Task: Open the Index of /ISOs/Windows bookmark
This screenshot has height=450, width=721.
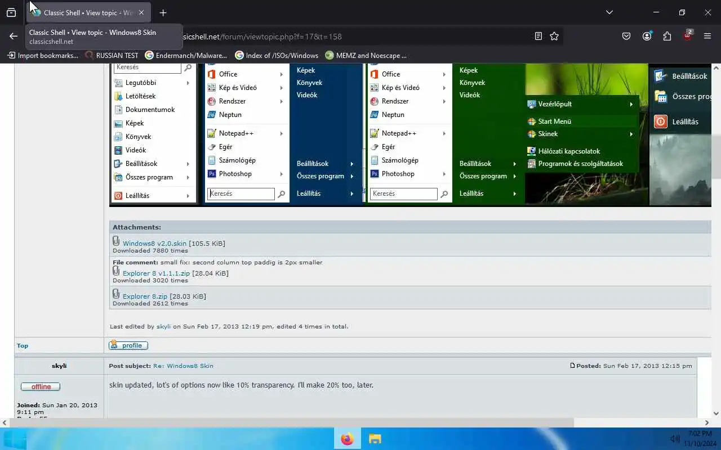Action: [x=277, y=55]
